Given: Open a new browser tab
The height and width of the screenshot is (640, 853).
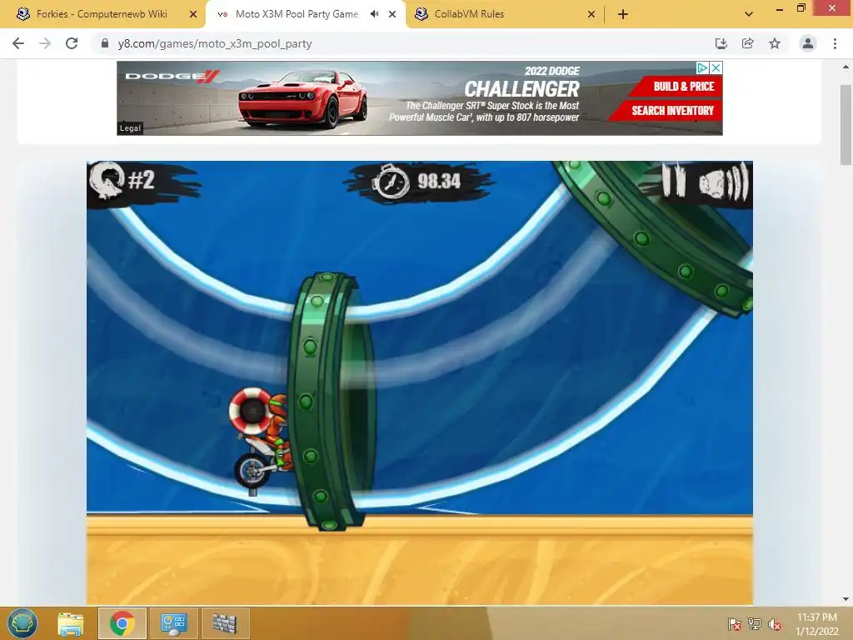Looking at the screenshot, I should (x=623, y=14).
